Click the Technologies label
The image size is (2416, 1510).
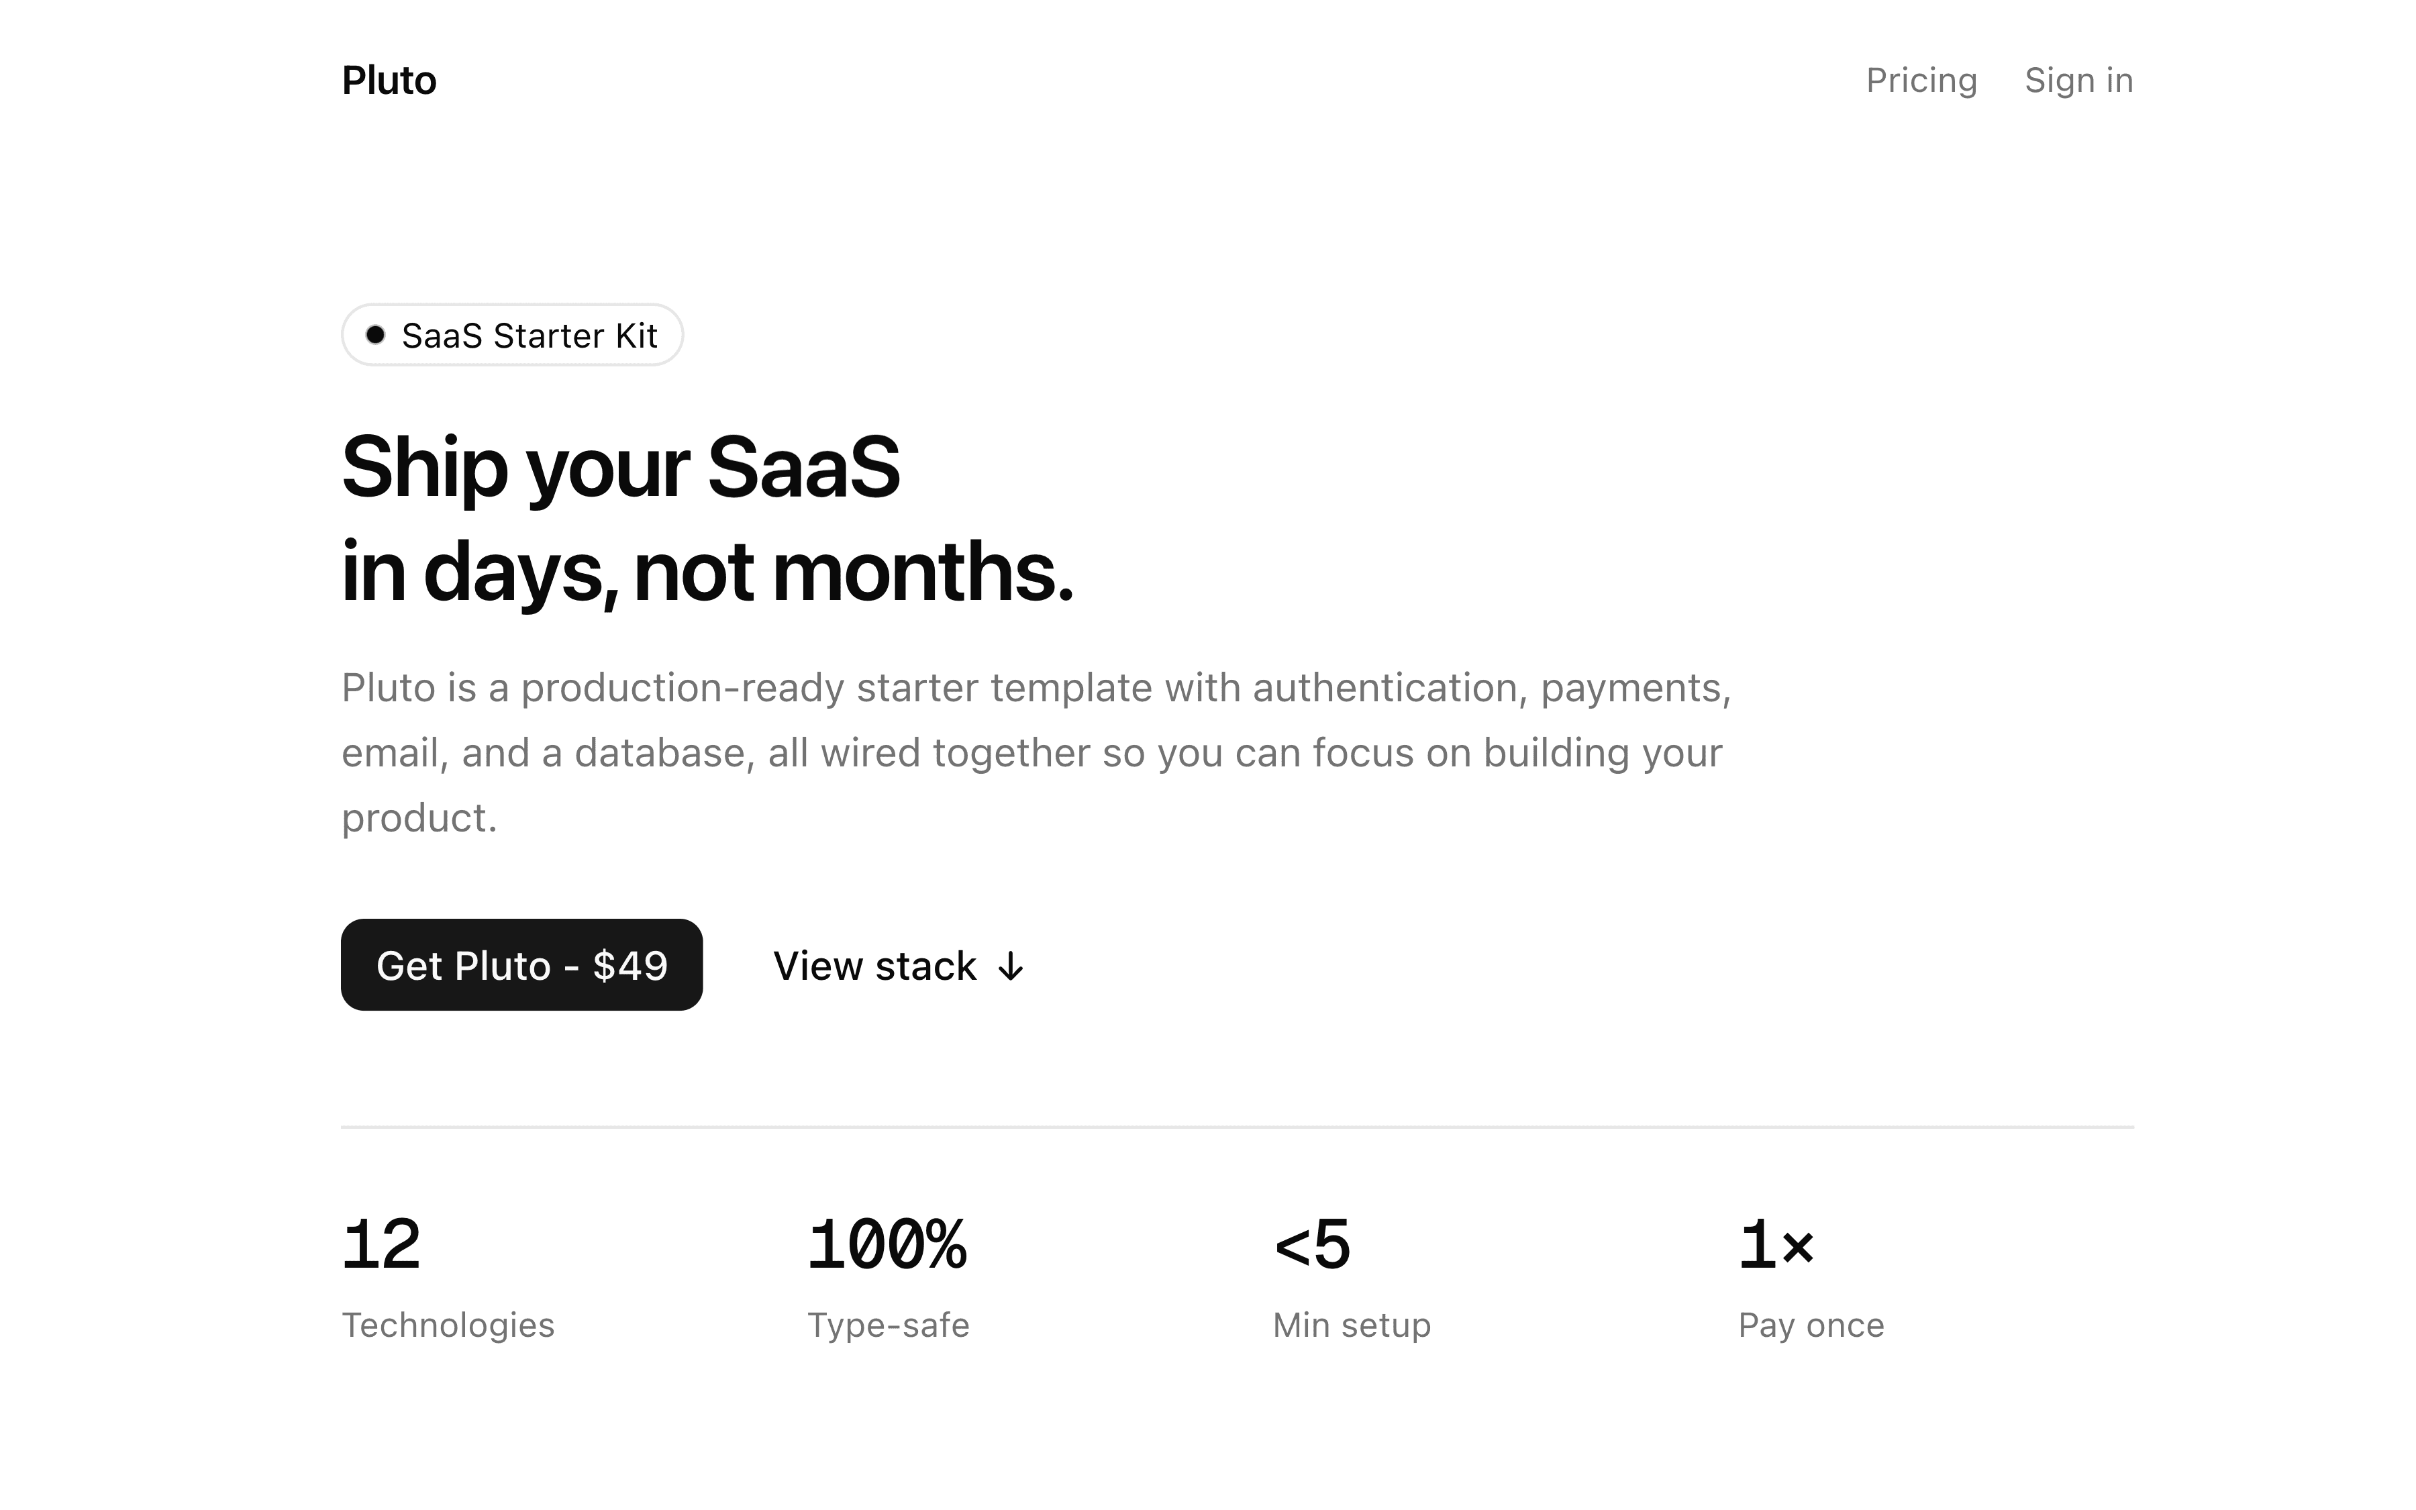pyautogui.click(x=447, y=1325)
